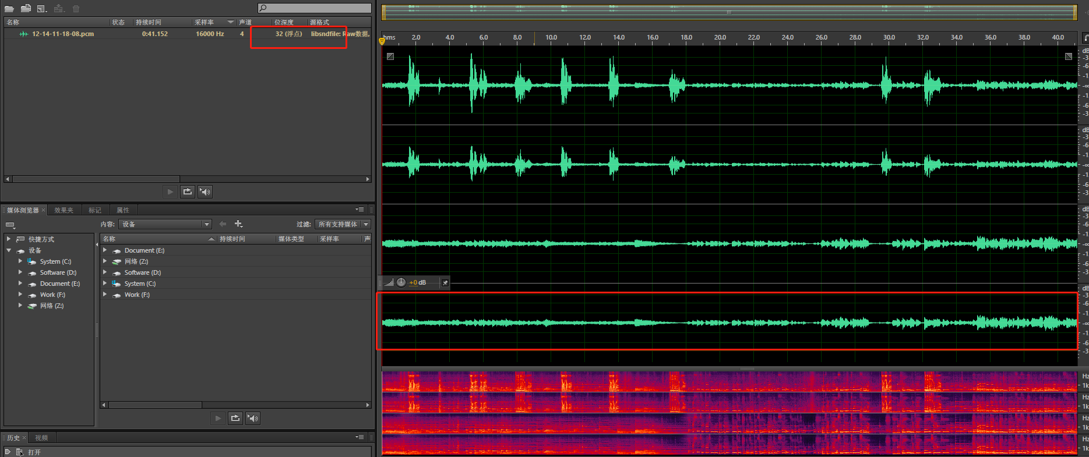This screenshot has height=457, width=1089.
Task: Close the 媒体浏览器 tab
Action: point(43,210)
